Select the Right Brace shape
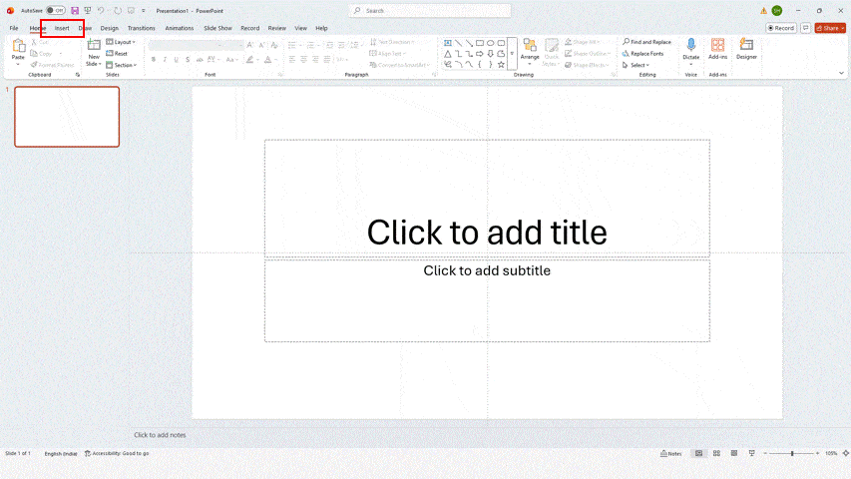The width and height of the screenshot is (851, 479). pos(491,65)
